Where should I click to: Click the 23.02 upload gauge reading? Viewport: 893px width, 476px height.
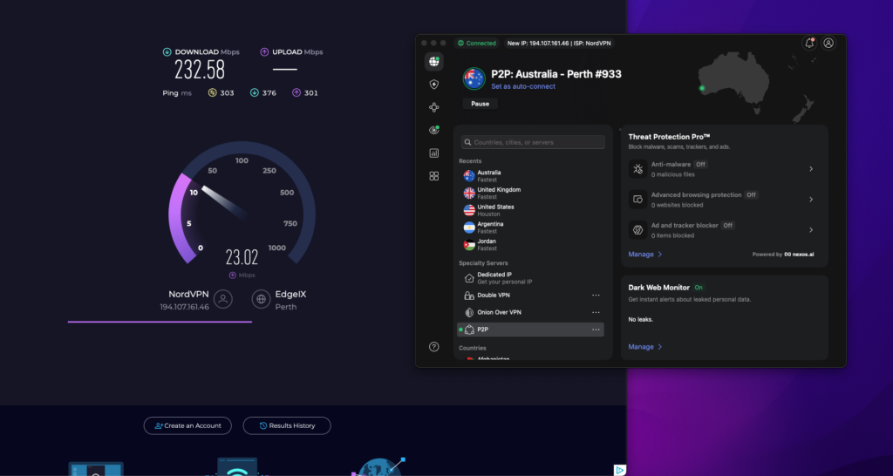(242, 257)
